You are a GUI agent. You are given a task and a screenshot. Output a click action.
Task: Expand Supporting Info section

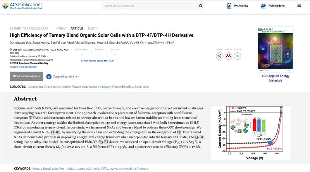(62, 77)
